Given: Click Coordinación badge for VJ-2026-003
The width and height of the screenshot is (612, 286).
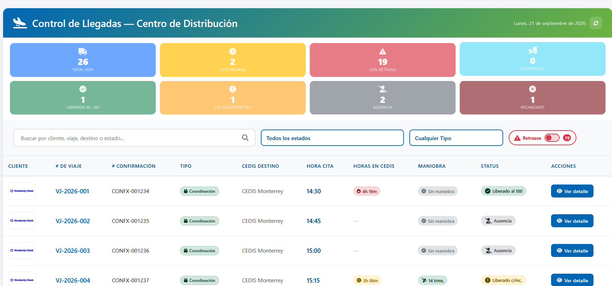Looking at the screenshot, I should coord(200,250).
